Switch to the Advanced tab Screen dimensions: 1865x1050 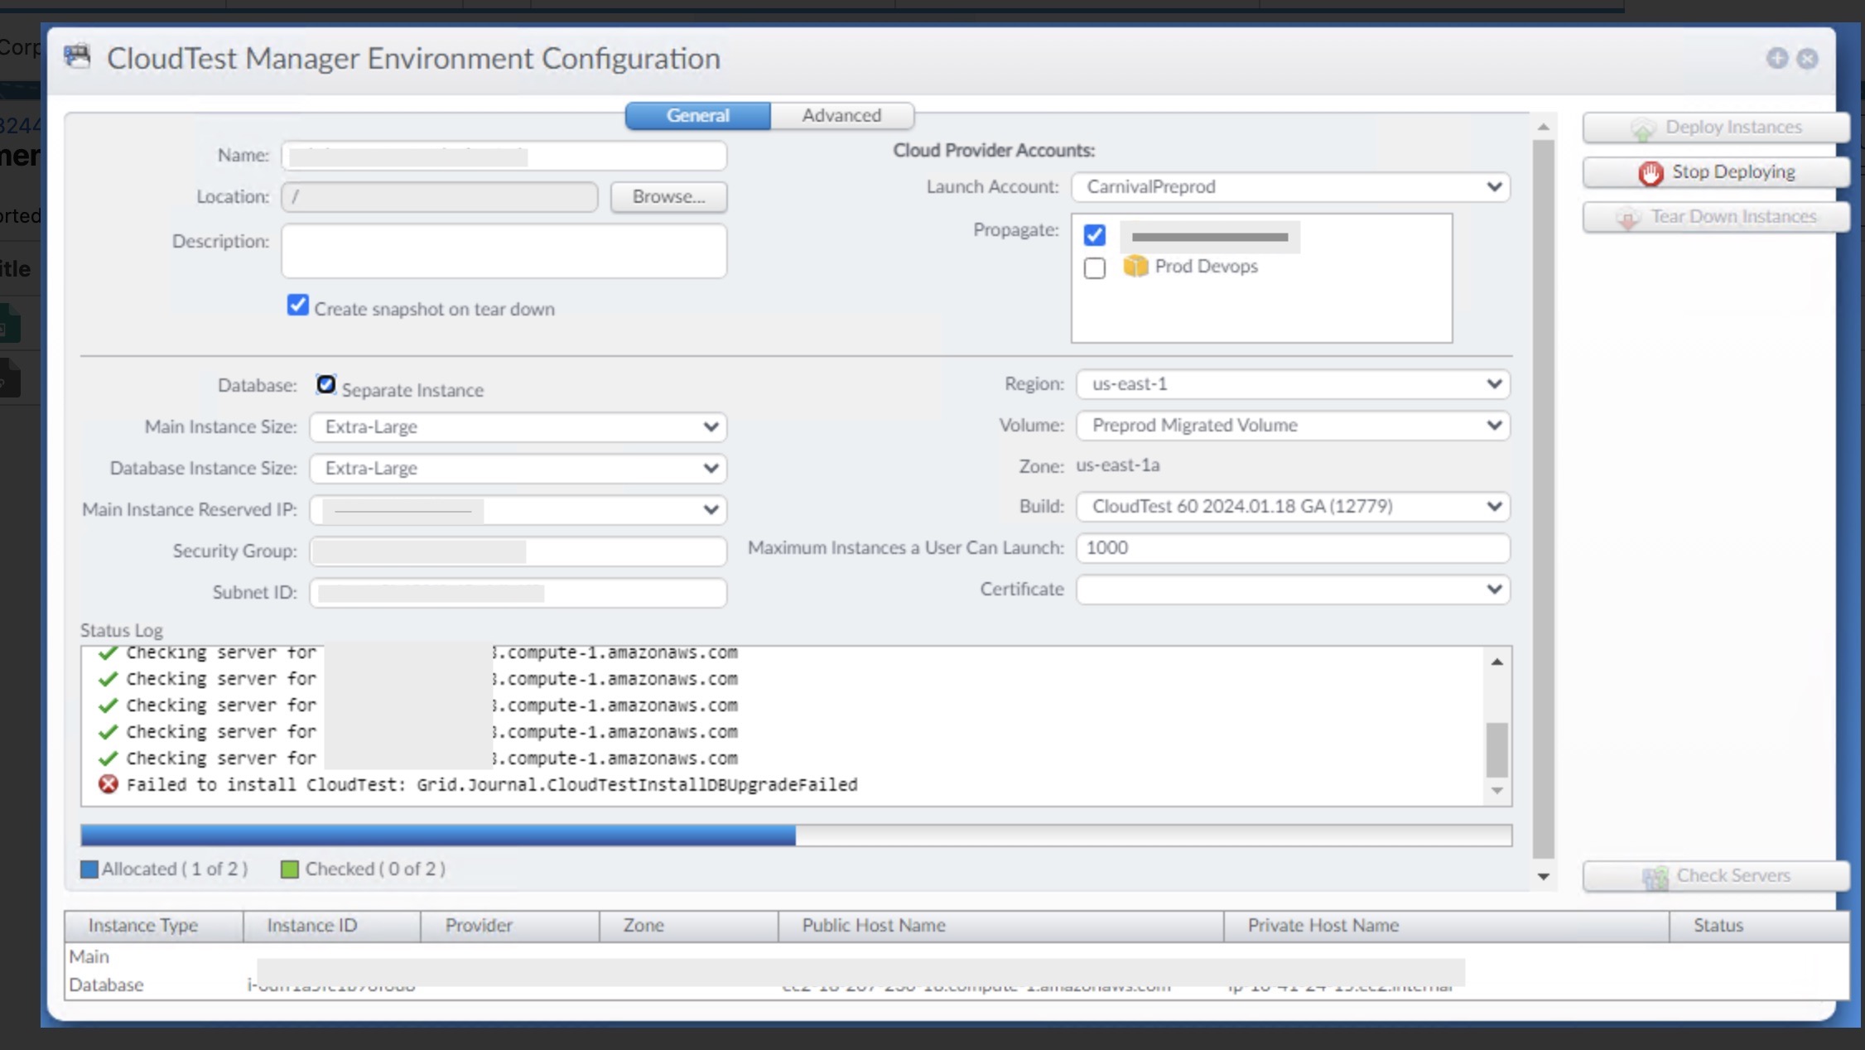click(x=841, y=115)
